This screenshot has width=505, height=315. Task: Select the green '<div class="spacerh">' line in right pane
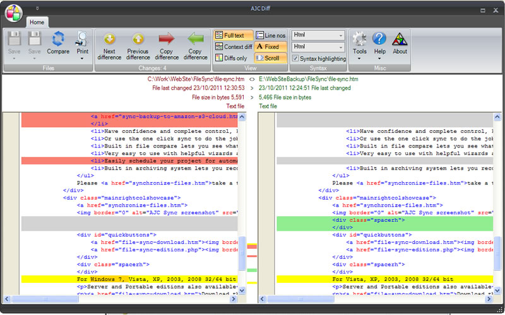click(x=385, y=220)
